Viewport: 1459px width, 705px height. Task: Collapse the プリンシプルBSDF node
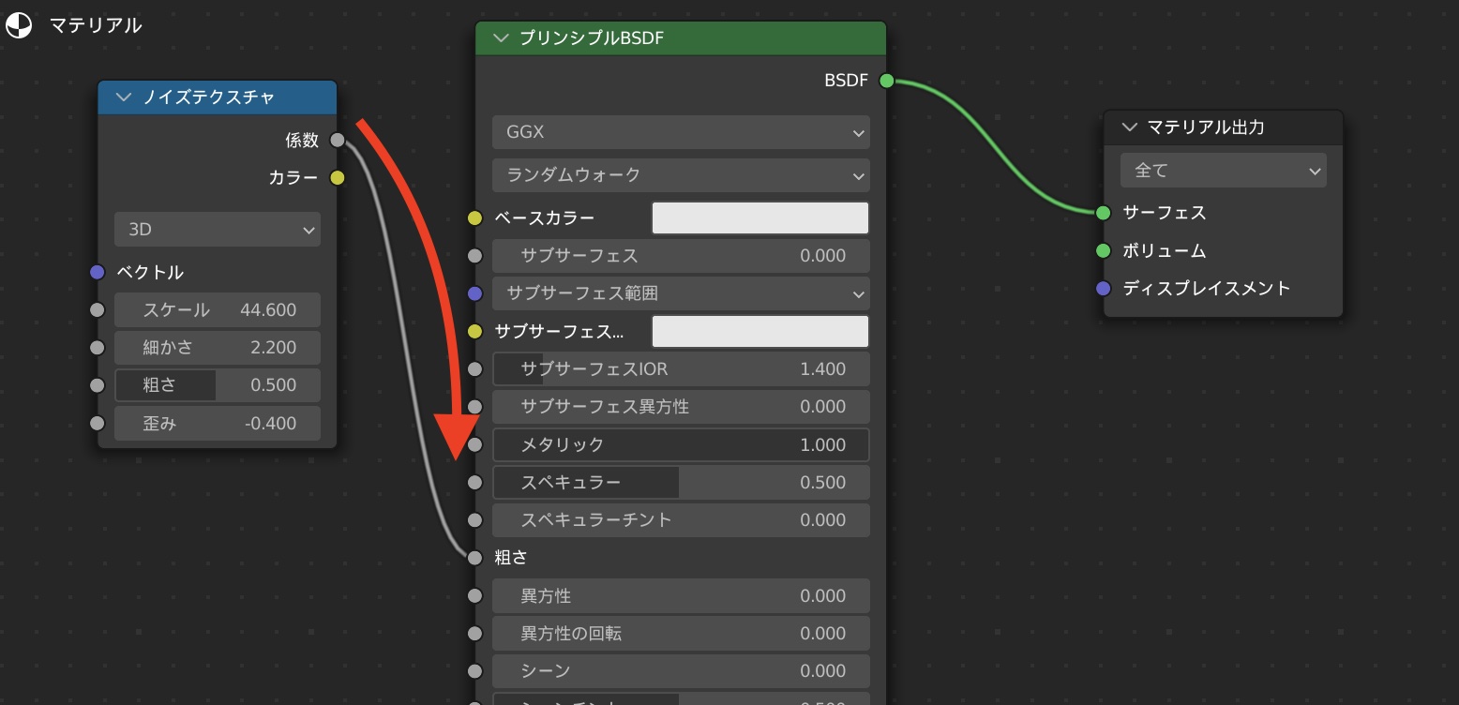coord(501,38)
